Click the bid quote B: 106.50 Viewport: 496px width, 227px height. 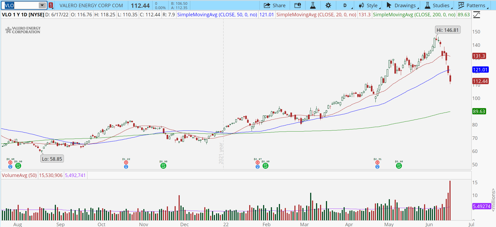pyautogui.click(x=179, y=3)
